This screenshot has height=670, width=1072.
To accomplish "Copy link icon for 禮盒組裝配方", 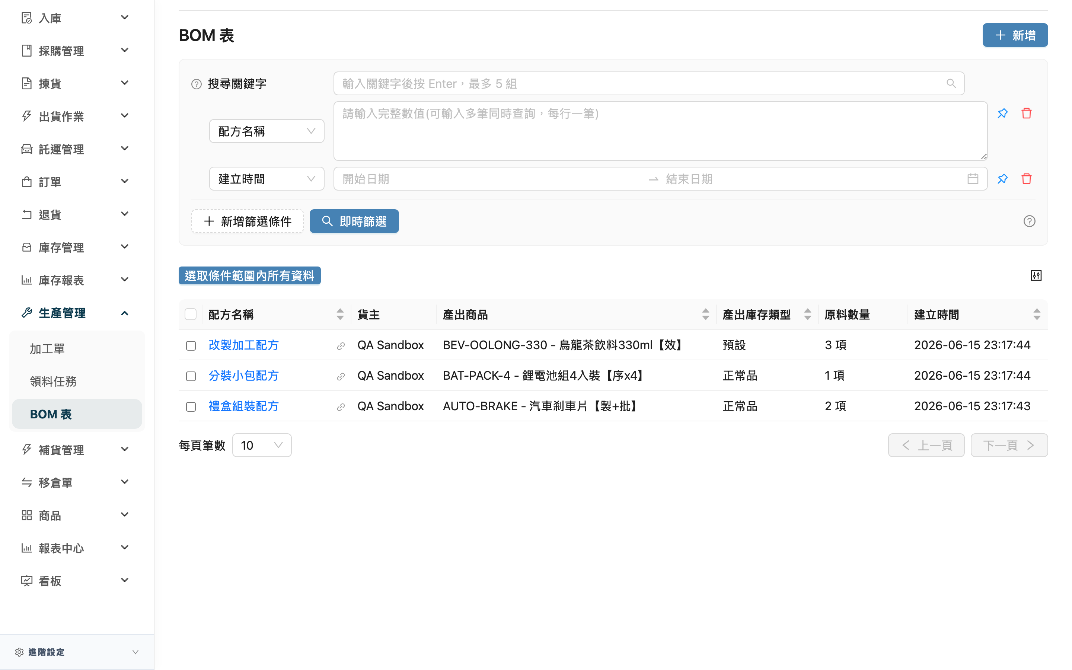I will pyautogui.click(x=341, y=407).
